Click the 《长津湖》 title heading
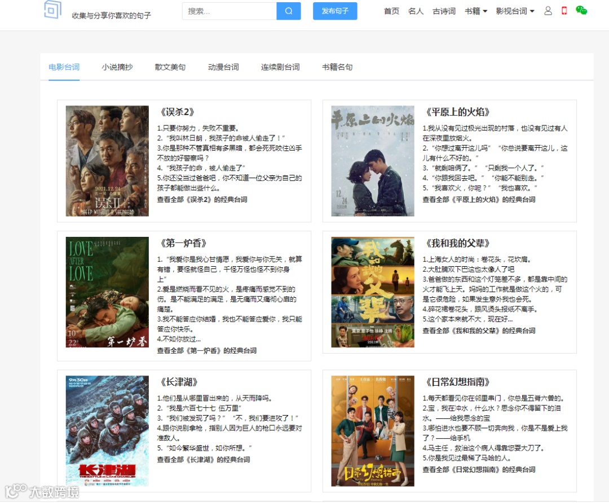Screen dimensions: 609x503 [x=179, y=382]
